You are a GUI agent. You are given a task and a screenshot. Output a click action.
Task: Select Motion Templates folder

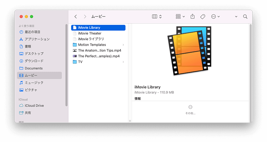(98, 45)
